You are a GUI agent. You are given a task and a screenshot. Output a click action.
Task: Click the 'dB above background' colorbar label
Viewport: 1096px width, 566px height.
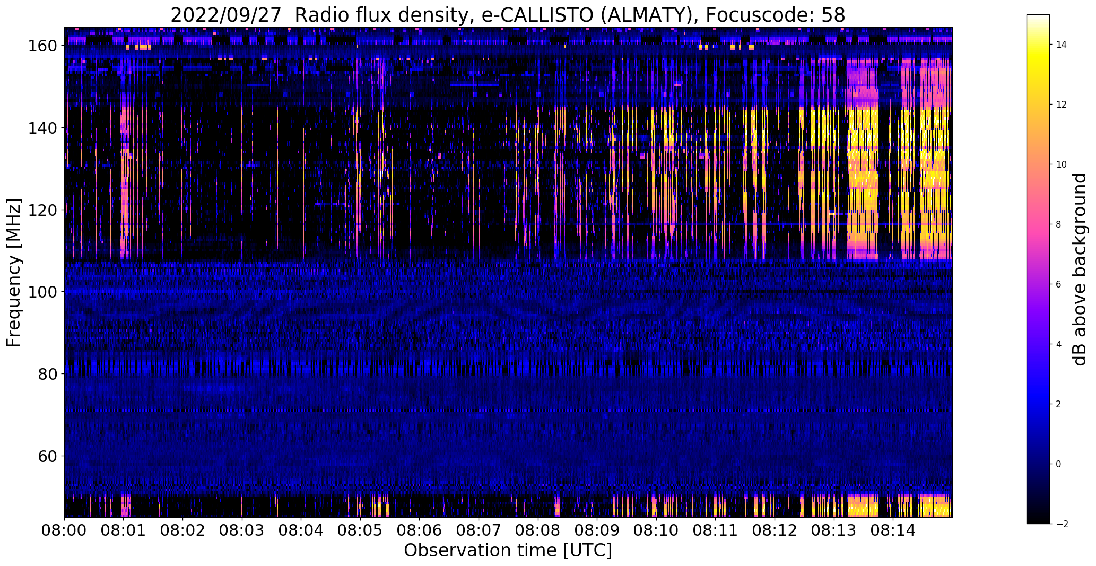click(1080, 269)
